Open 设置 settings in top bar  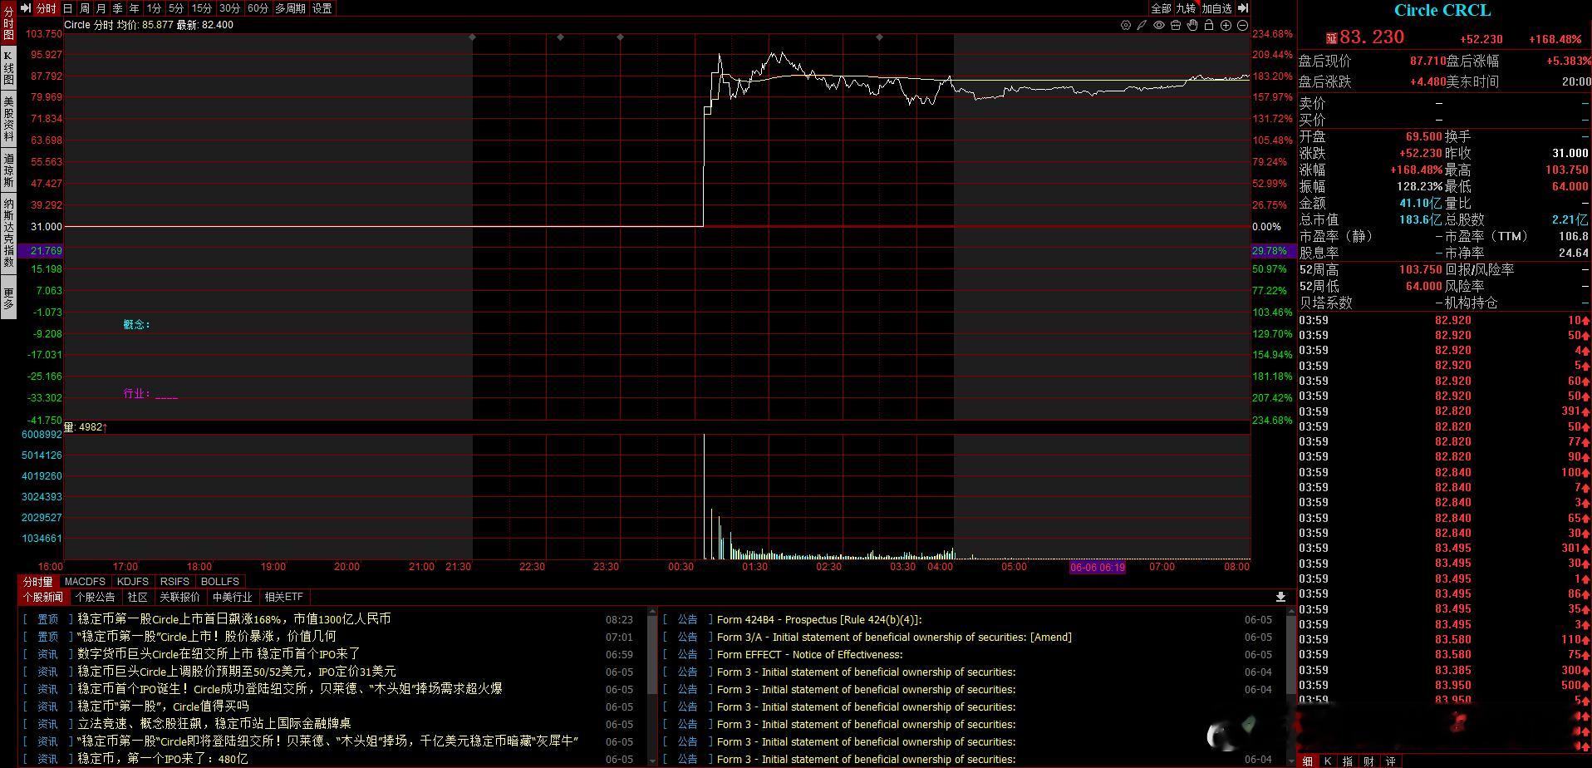[322, 8]
